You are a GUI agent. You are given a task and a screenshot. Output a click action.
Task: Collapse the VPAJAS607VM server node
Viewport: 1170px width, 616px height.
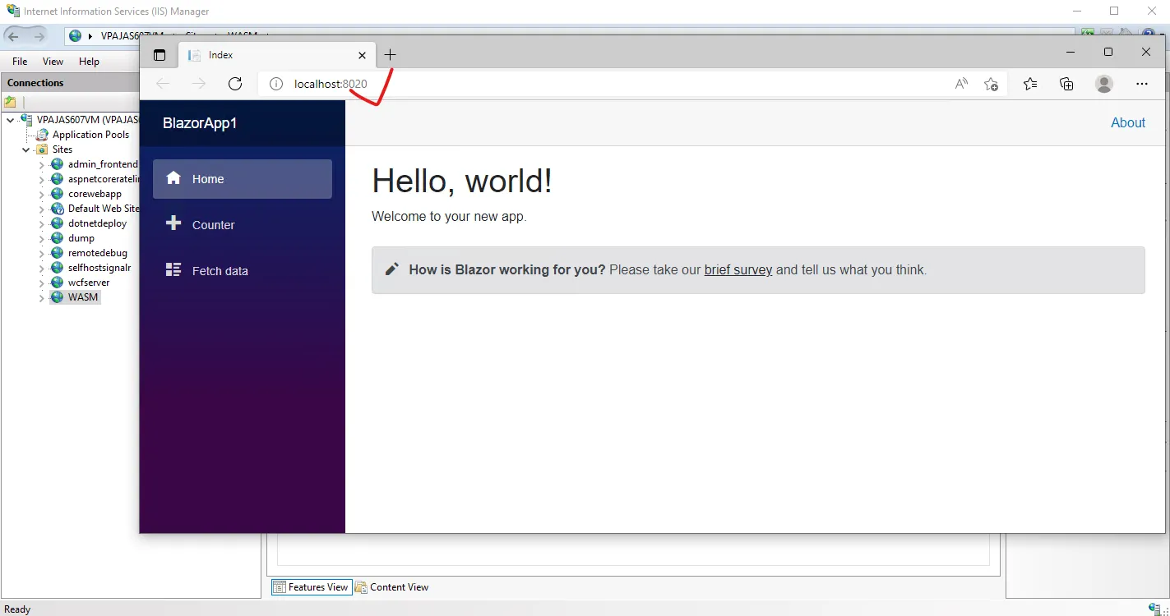tap(10, 120)
